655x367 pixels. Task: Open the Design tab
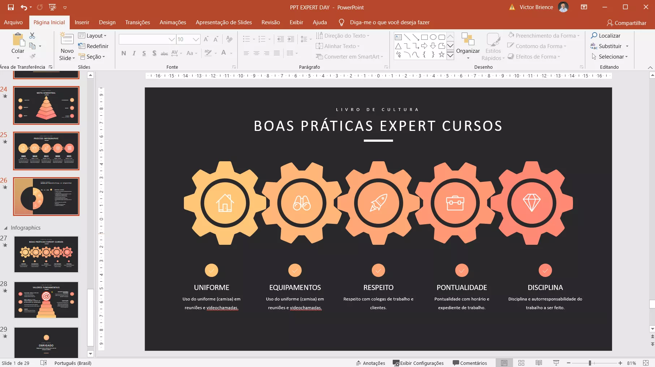tap(107, 22)
